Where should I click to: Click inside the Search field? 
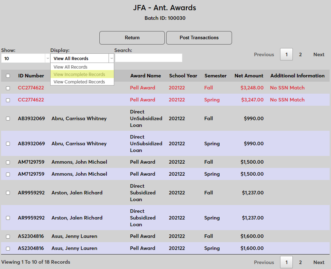coord(148,58)
